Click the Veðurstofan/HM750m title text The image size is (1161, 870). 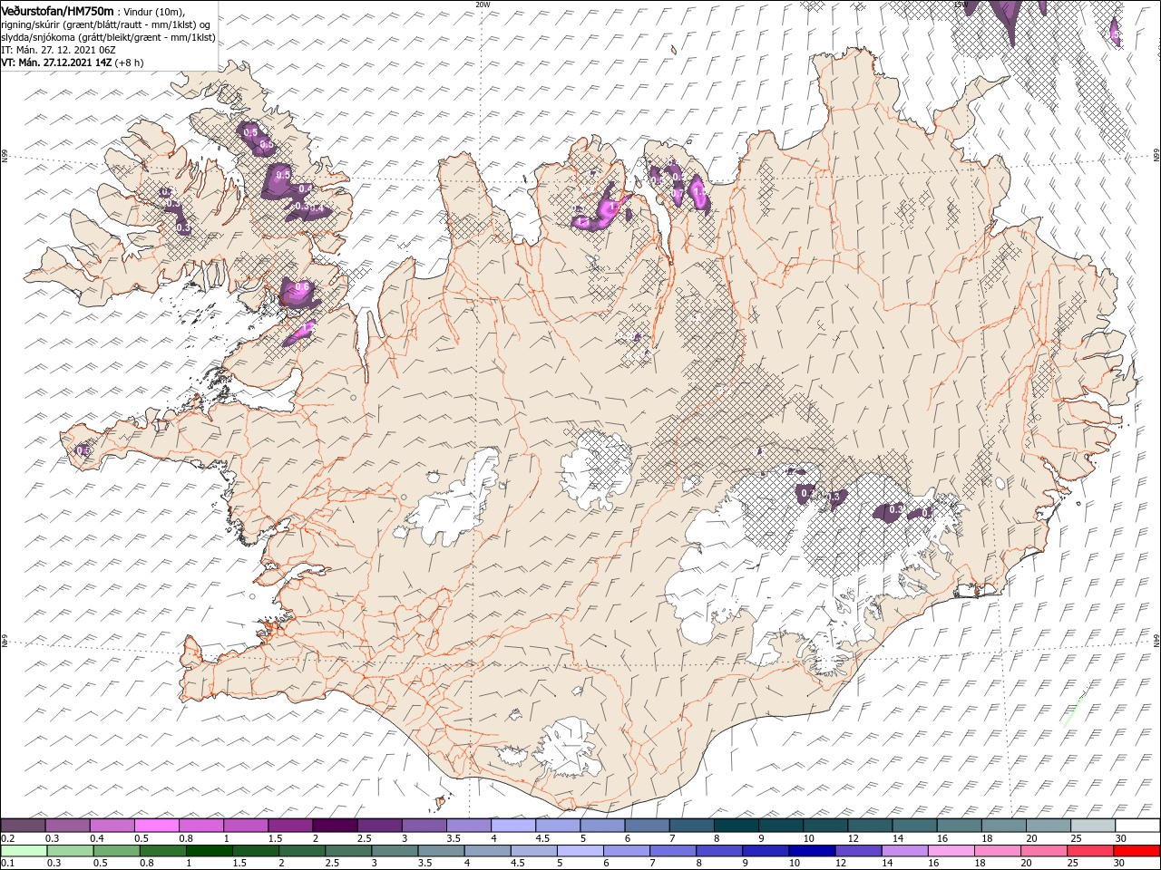point(57,10)
